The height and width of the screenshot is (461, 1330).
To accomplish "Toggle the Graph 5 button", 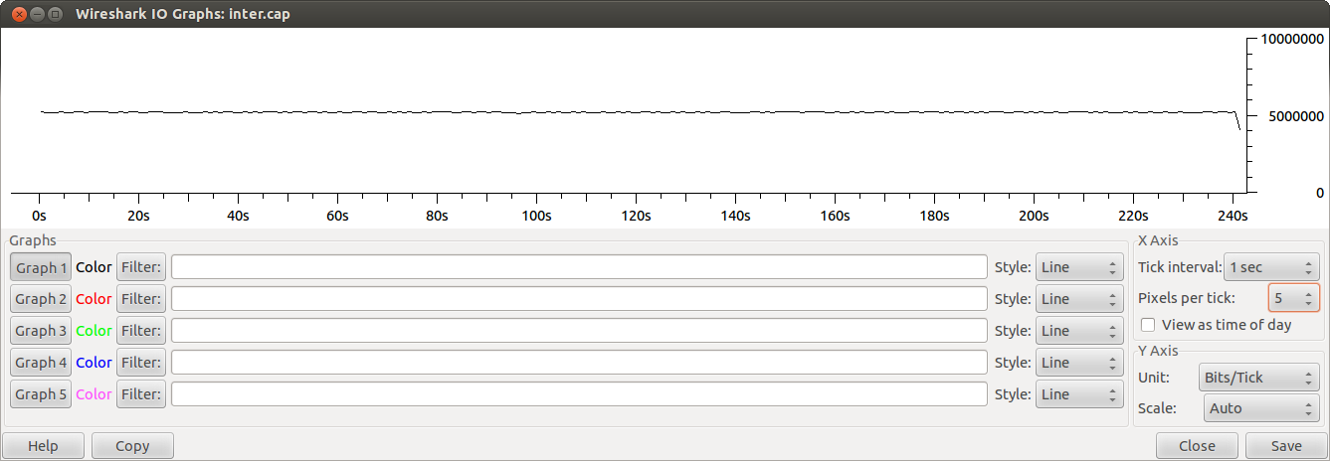I will coord(41,394).
